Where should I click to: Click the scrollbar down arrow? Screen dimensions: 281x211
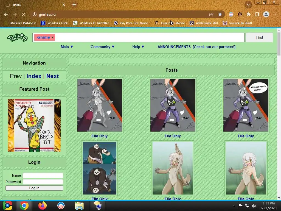tap(279, 198)
